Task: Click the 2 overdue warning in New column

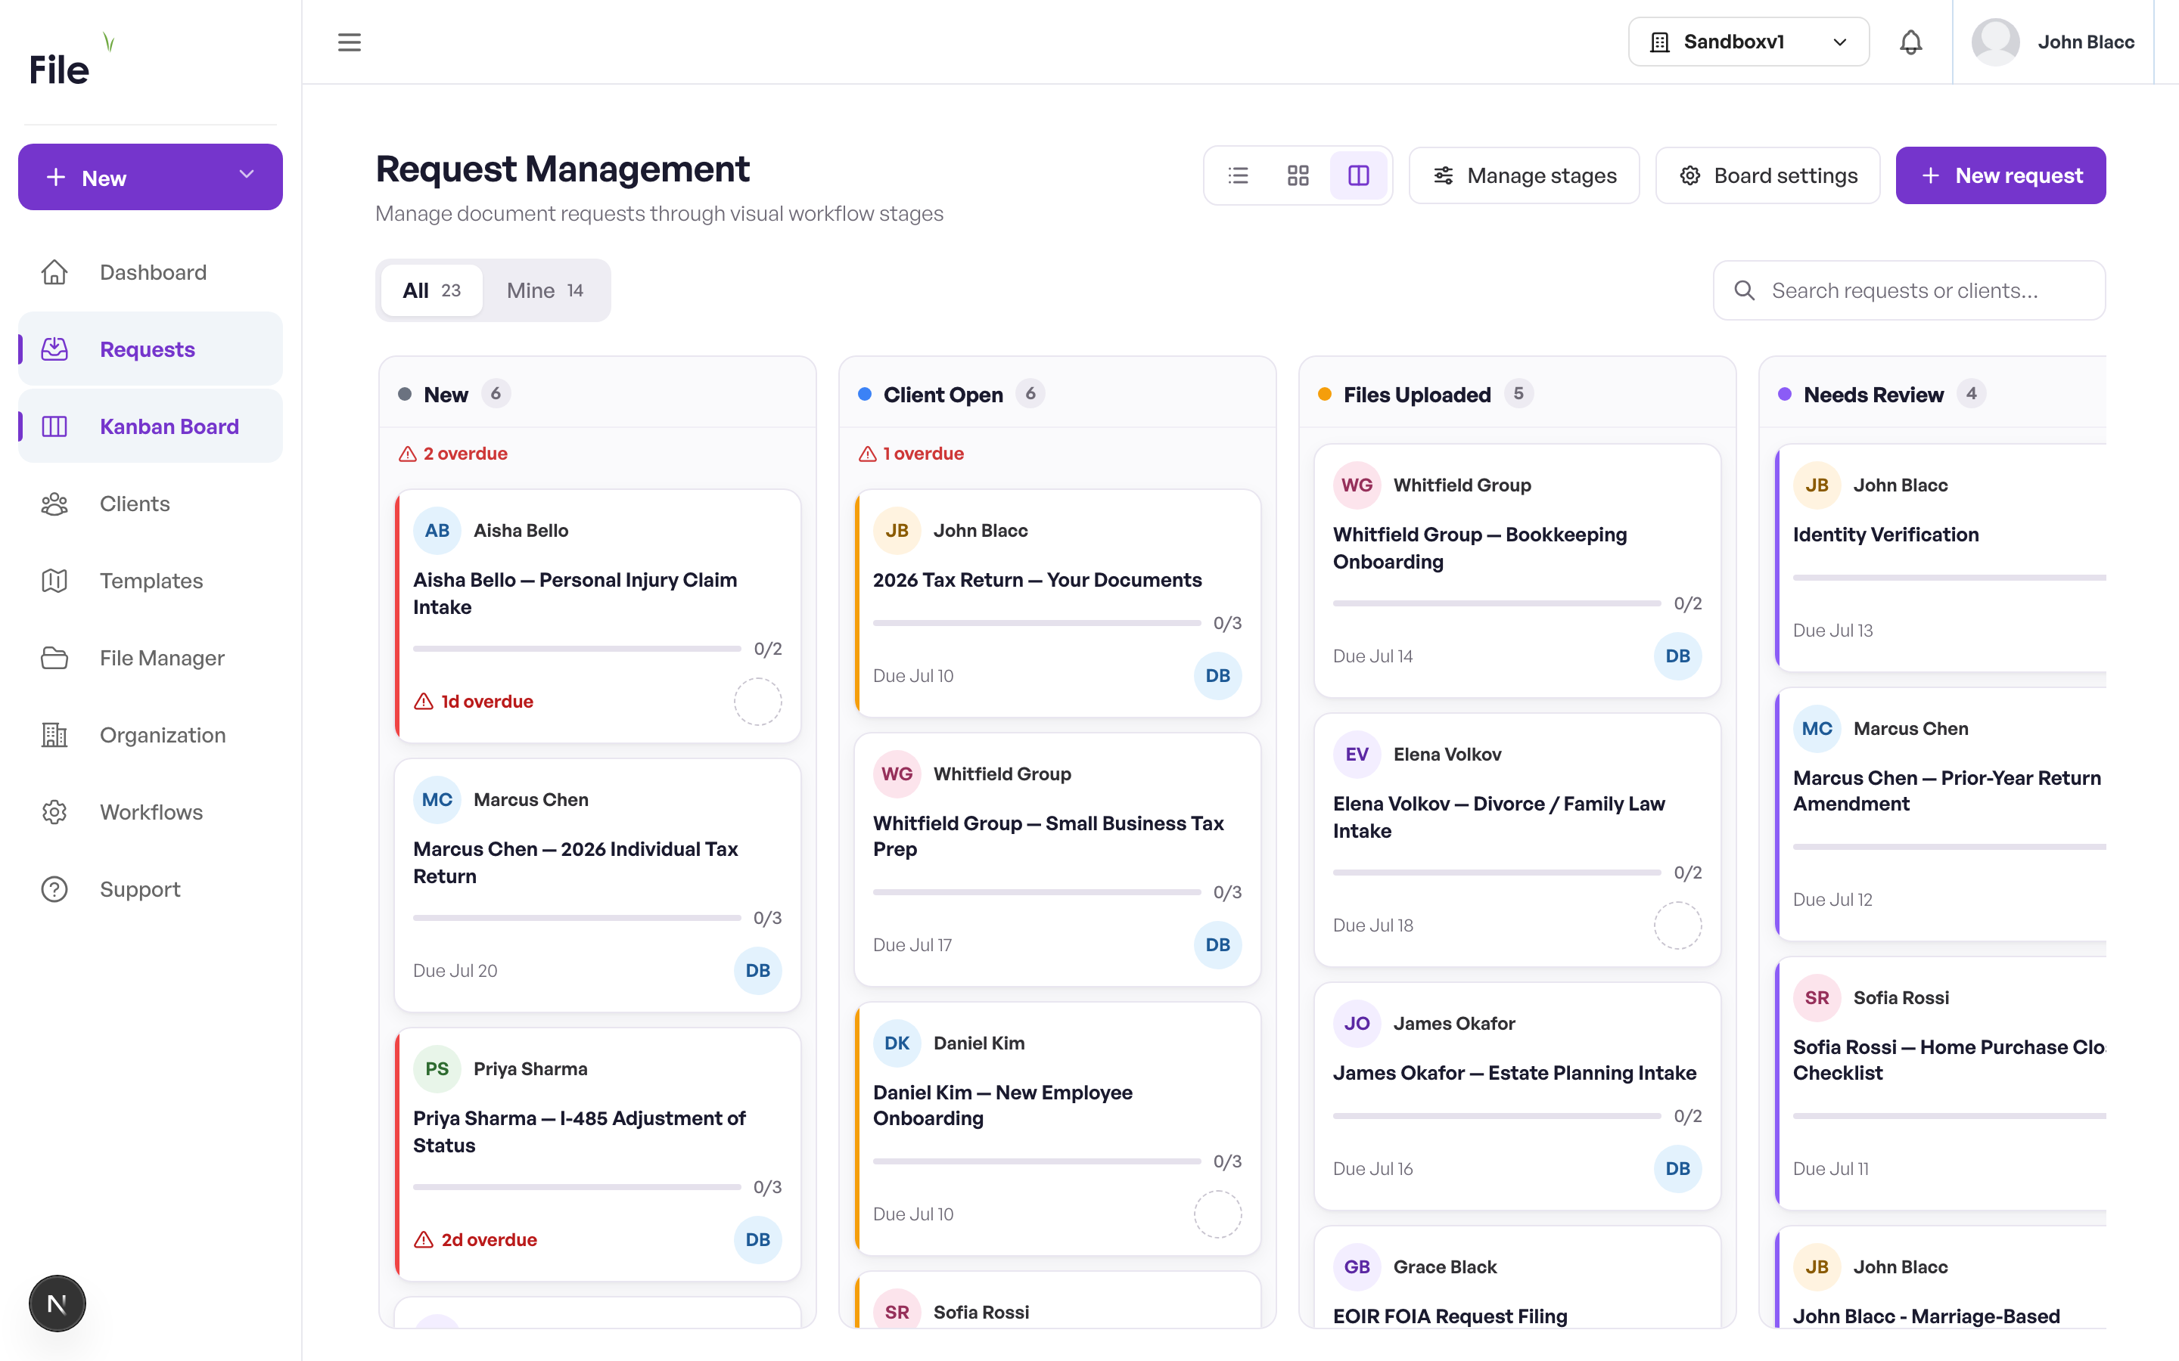Action: point(453,454)
